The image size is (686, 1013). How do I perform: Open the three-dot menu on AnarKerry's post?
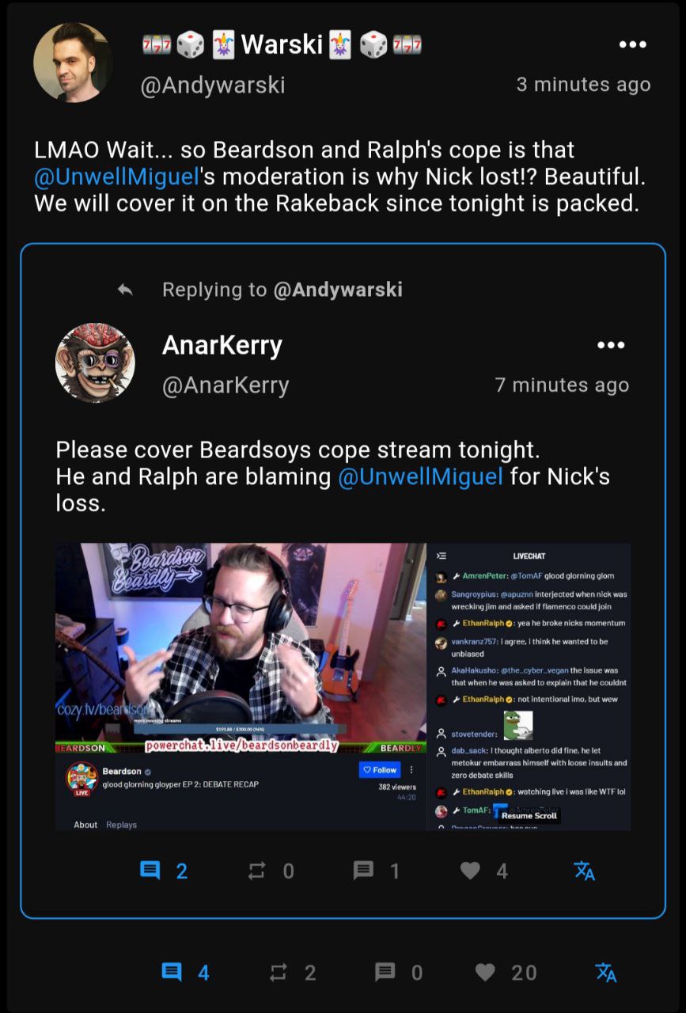(x=611, y=345)
